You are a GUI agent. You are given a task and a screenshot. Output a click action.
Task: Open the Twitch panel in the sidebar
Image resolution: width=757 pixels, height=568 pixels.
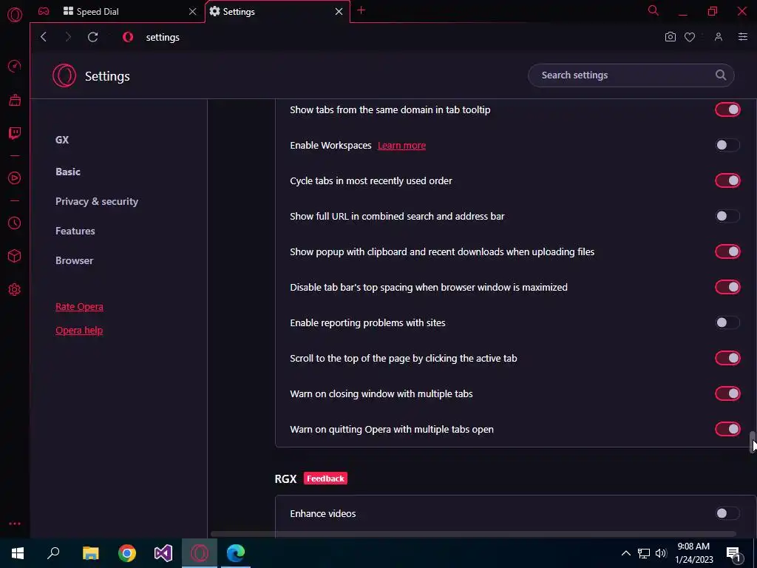[x=15, y=133]
